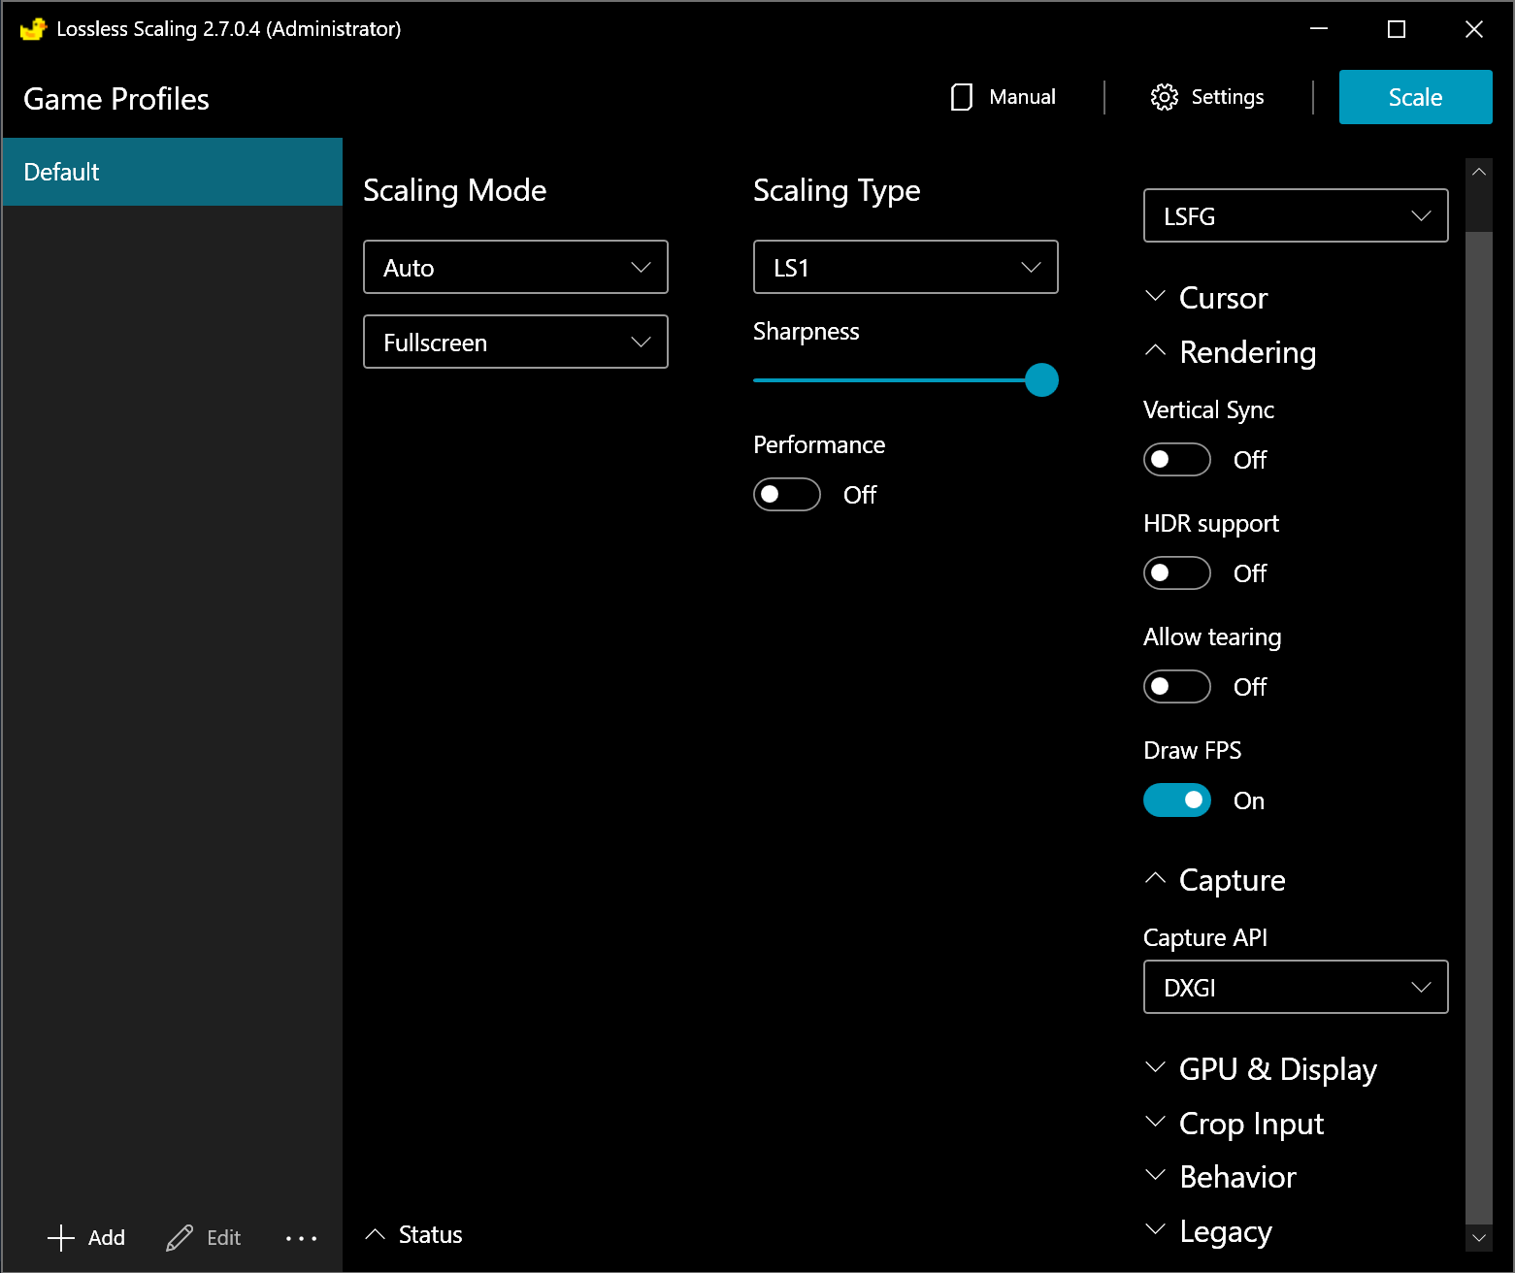Enable Vertical Sync toggle

(1177, 460)
